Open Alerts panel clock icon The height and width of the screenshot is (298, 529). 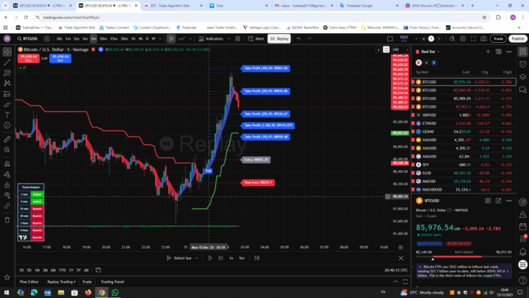coord(523,64)
